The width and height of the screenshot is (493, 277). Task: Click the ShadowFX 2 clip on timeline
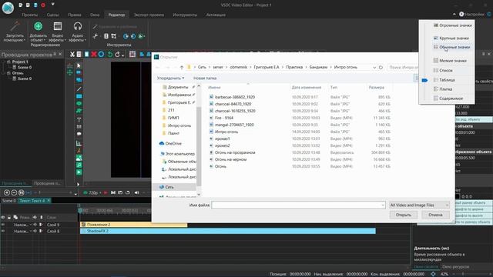coord(228,231)
